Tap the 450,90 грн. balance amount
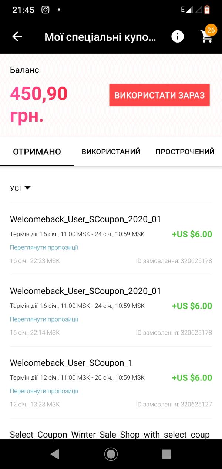The height and width of the screenshot is (469, 222). tap(39, 104)
